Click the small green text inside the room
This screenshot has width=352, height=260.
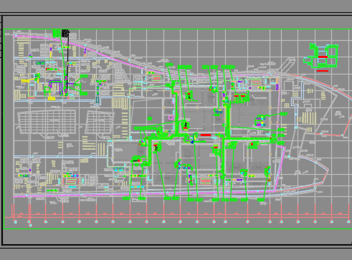[150, 118]
